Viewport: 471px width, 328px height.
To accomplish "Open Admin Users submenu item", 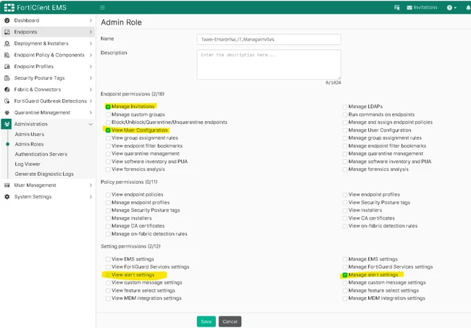I will click(30, 134).
